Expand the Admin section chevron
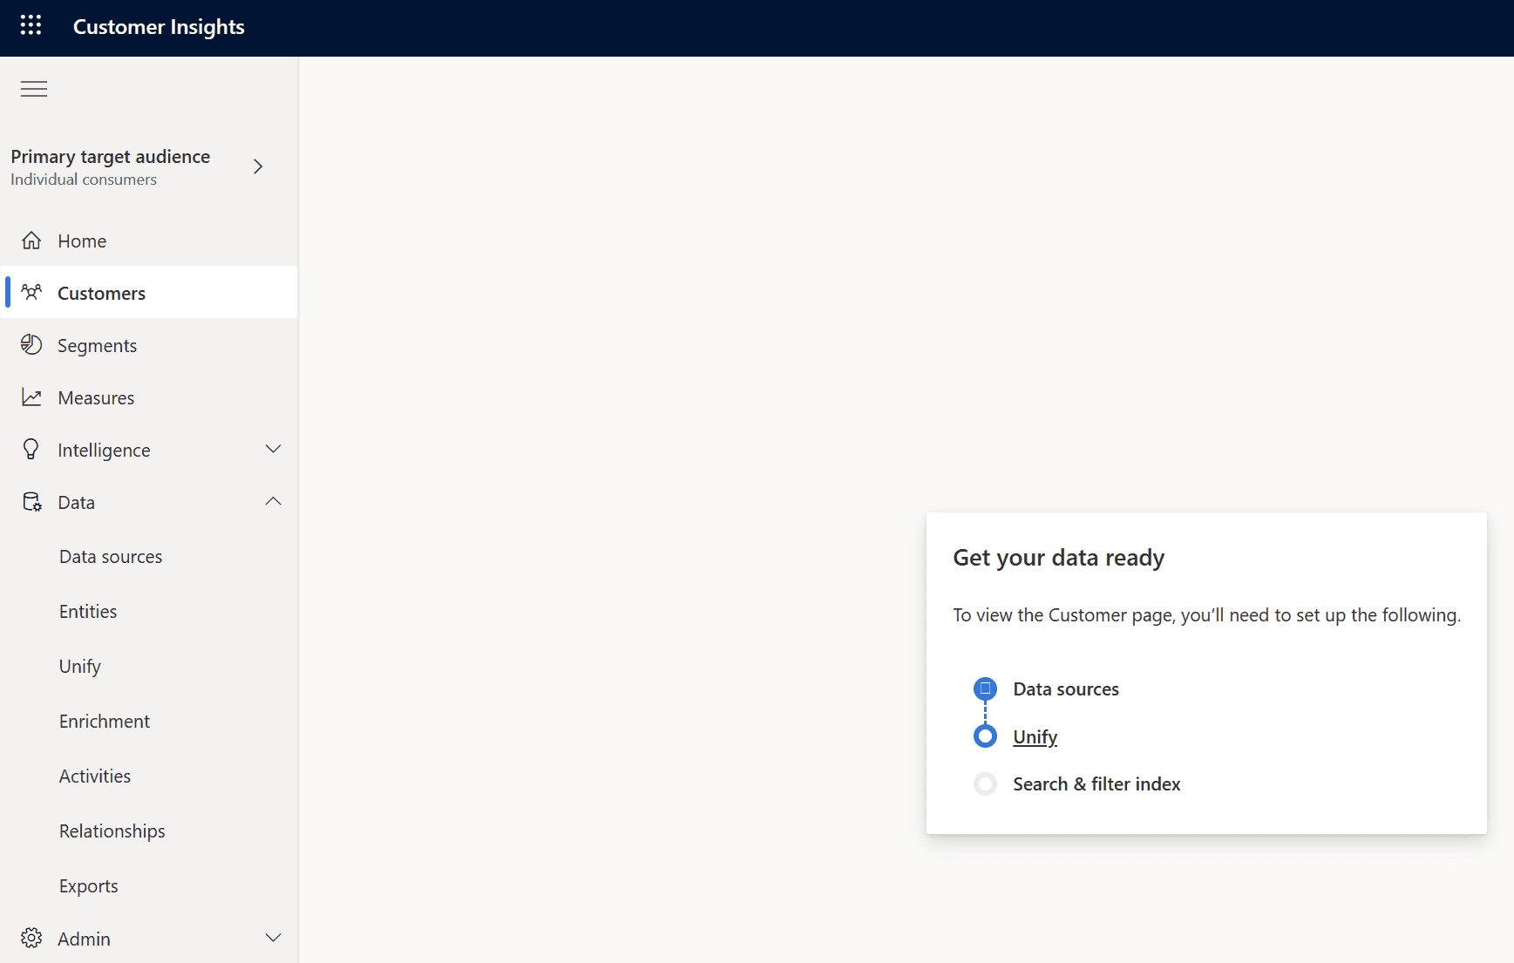This screenshot has height=963, width=1514. [x=273, y=938]
